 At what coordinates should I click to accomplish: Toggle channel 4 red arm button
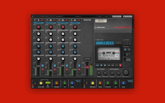(x=79, y=20)
